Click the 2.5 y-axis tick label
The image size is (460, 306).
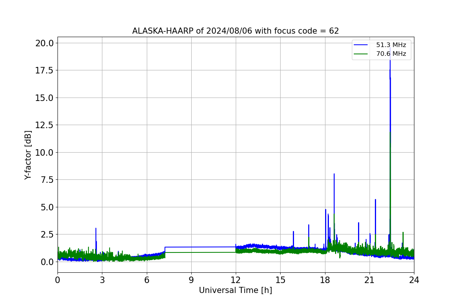46,234
